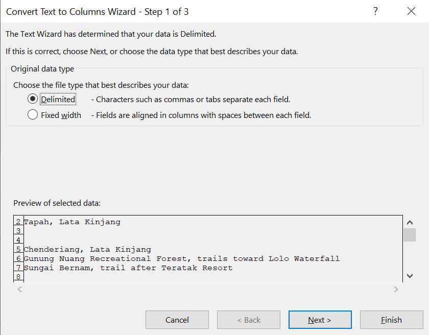Click the Chenderiang, Lata Kinjang preview row
The height and width of the screenshot is (335, 429).
coord(87,249)
